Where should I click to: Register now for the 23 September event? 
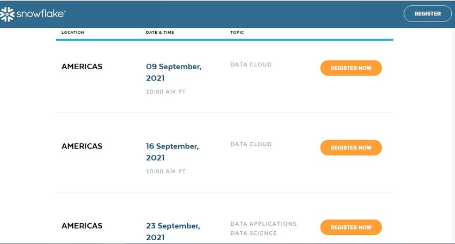pyautogui.click(x=351, y=227)
